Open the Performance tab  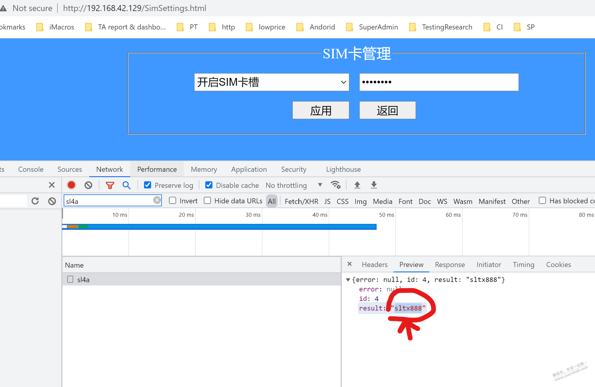click(157, 169)
